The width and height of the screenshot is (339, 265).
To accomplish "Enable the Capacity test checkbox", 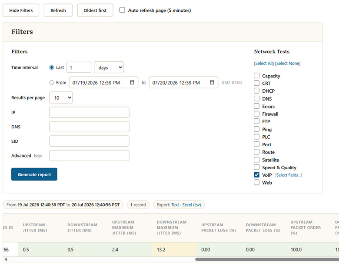I will (x=256, y=76).
